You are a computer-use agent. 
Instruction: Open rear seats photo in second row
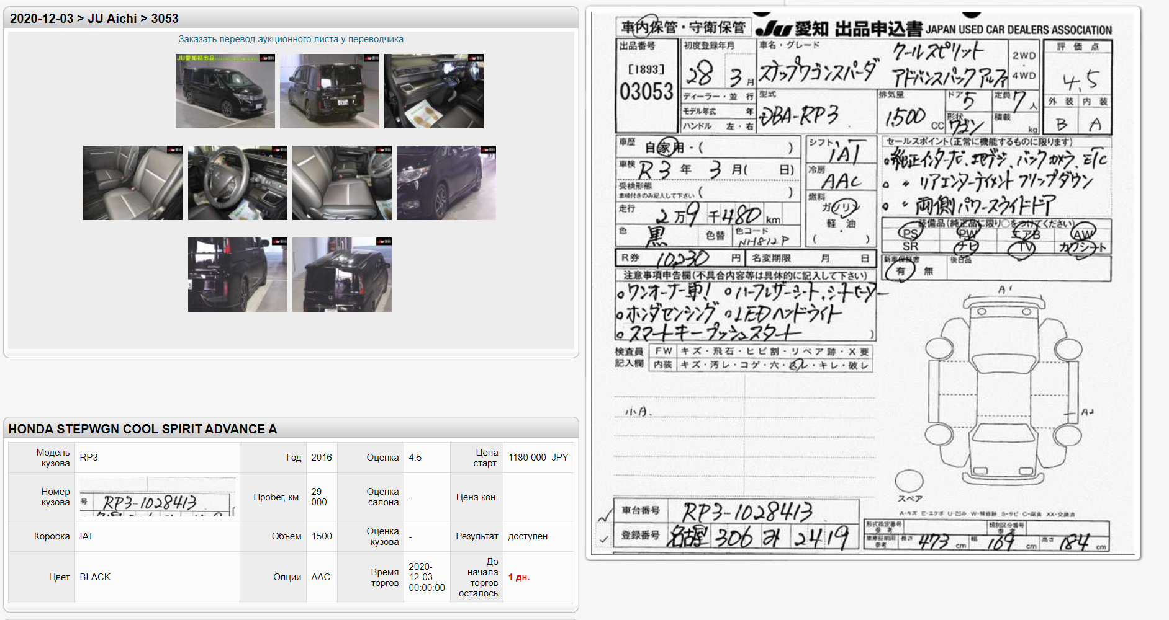(x=133, y=183)
